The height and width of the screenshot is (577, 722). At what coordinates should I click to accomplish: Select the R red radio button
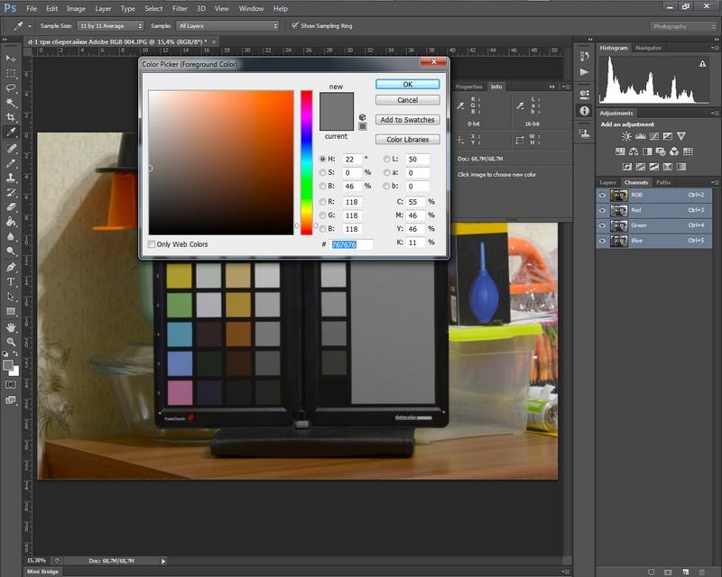(323, 202)
